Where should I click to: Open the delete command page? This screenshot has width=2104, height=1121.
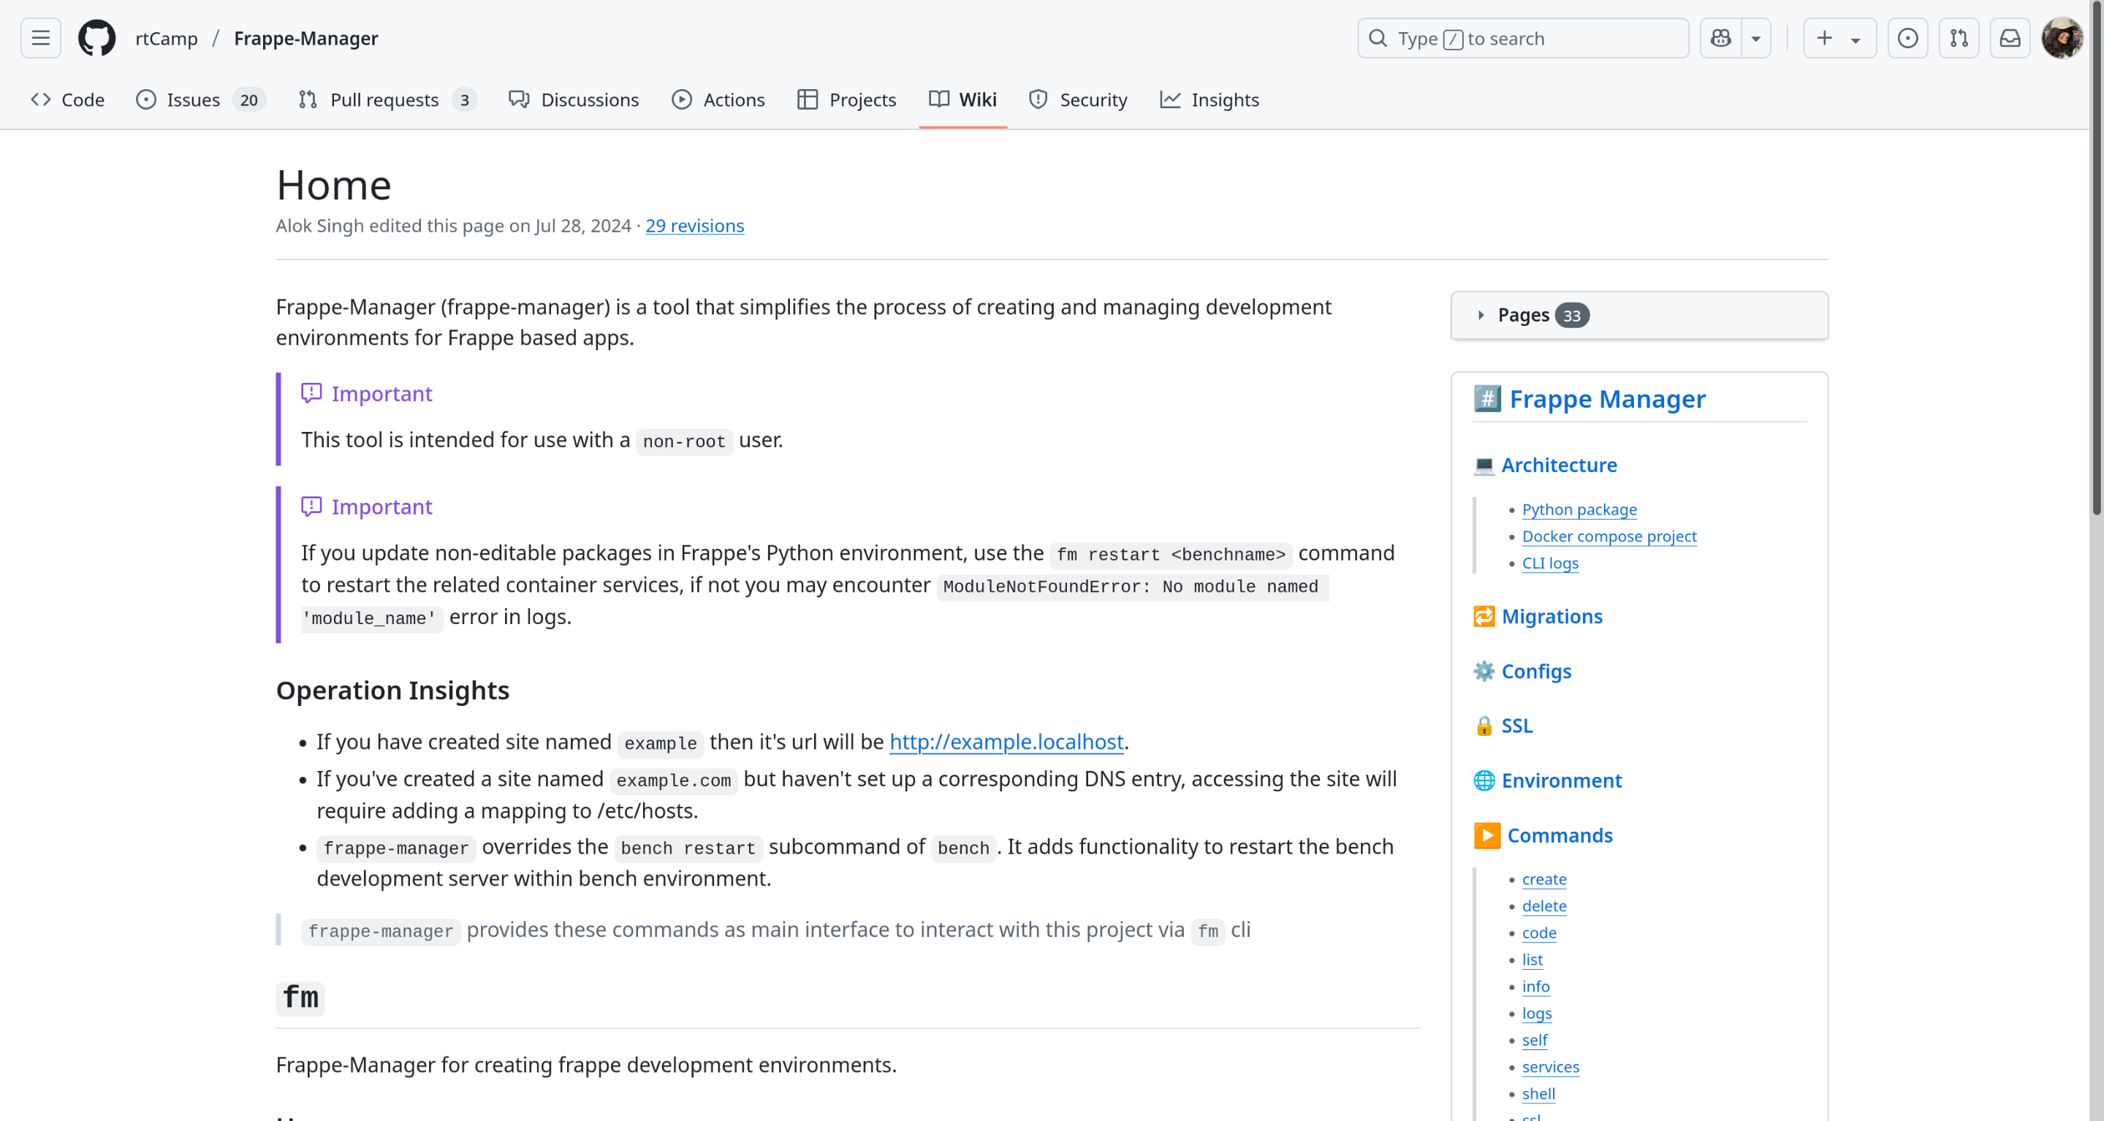coord(1543,906)
